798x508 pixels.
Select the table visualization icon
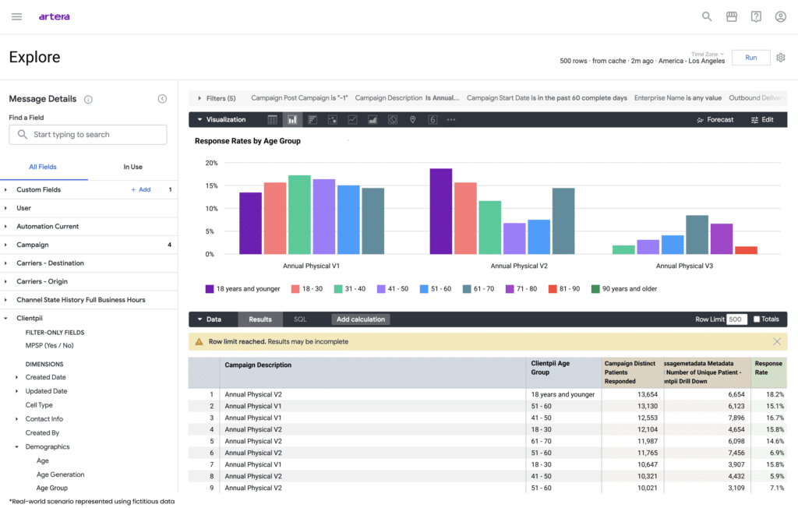pyautogui.click(x=273, y=120)
